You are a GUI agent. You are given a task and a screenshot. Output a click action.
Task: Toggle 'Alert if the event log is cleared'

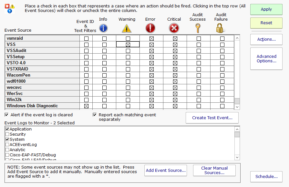click(7, 115)
